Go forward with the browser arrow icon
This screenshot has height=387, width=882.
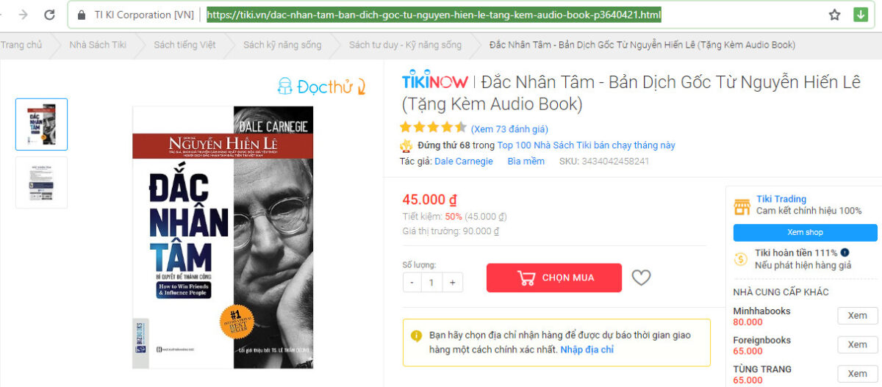click(x=23, y=15)
